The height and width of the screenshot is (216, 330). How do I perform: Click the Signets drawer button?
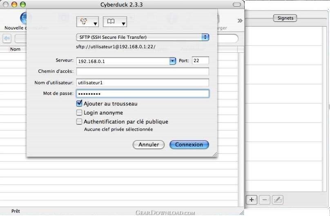pos(285,18)
